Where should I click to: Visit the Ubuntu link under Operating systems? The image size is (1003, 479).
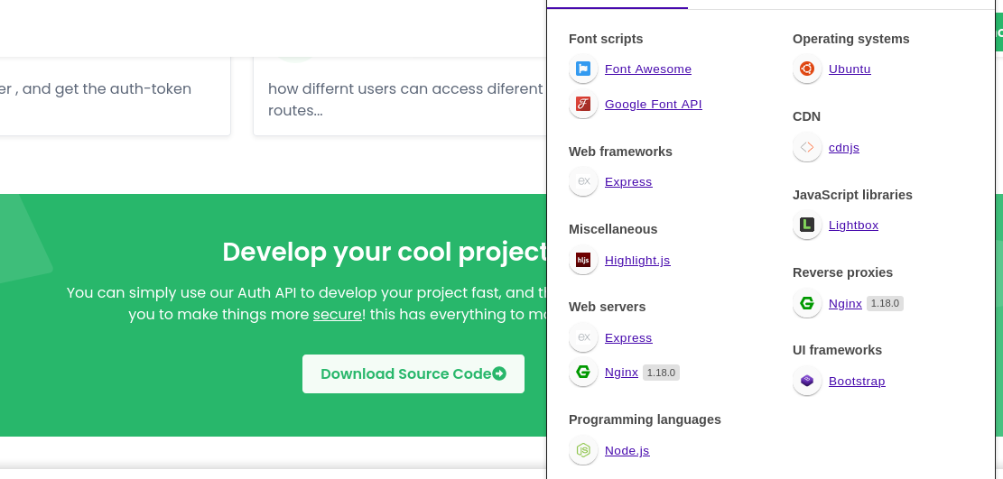tap(850, 69)
